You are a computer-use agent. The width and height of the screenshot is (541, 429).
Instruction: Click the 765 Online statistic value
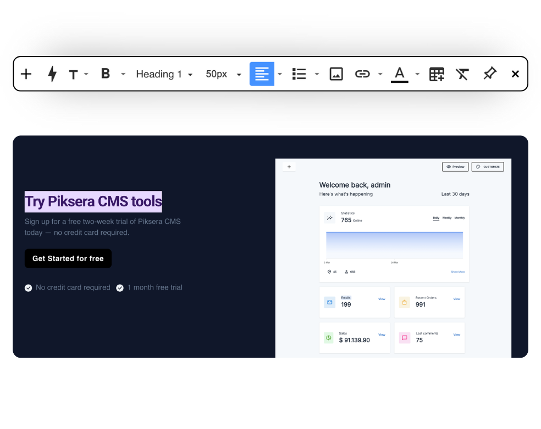point(351,220)
